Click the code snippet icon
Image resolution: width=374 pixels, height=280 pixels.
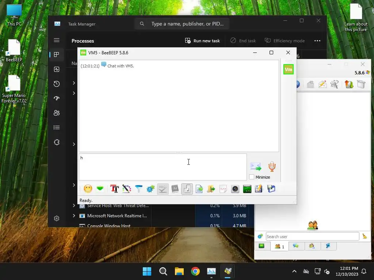point(223,189)
